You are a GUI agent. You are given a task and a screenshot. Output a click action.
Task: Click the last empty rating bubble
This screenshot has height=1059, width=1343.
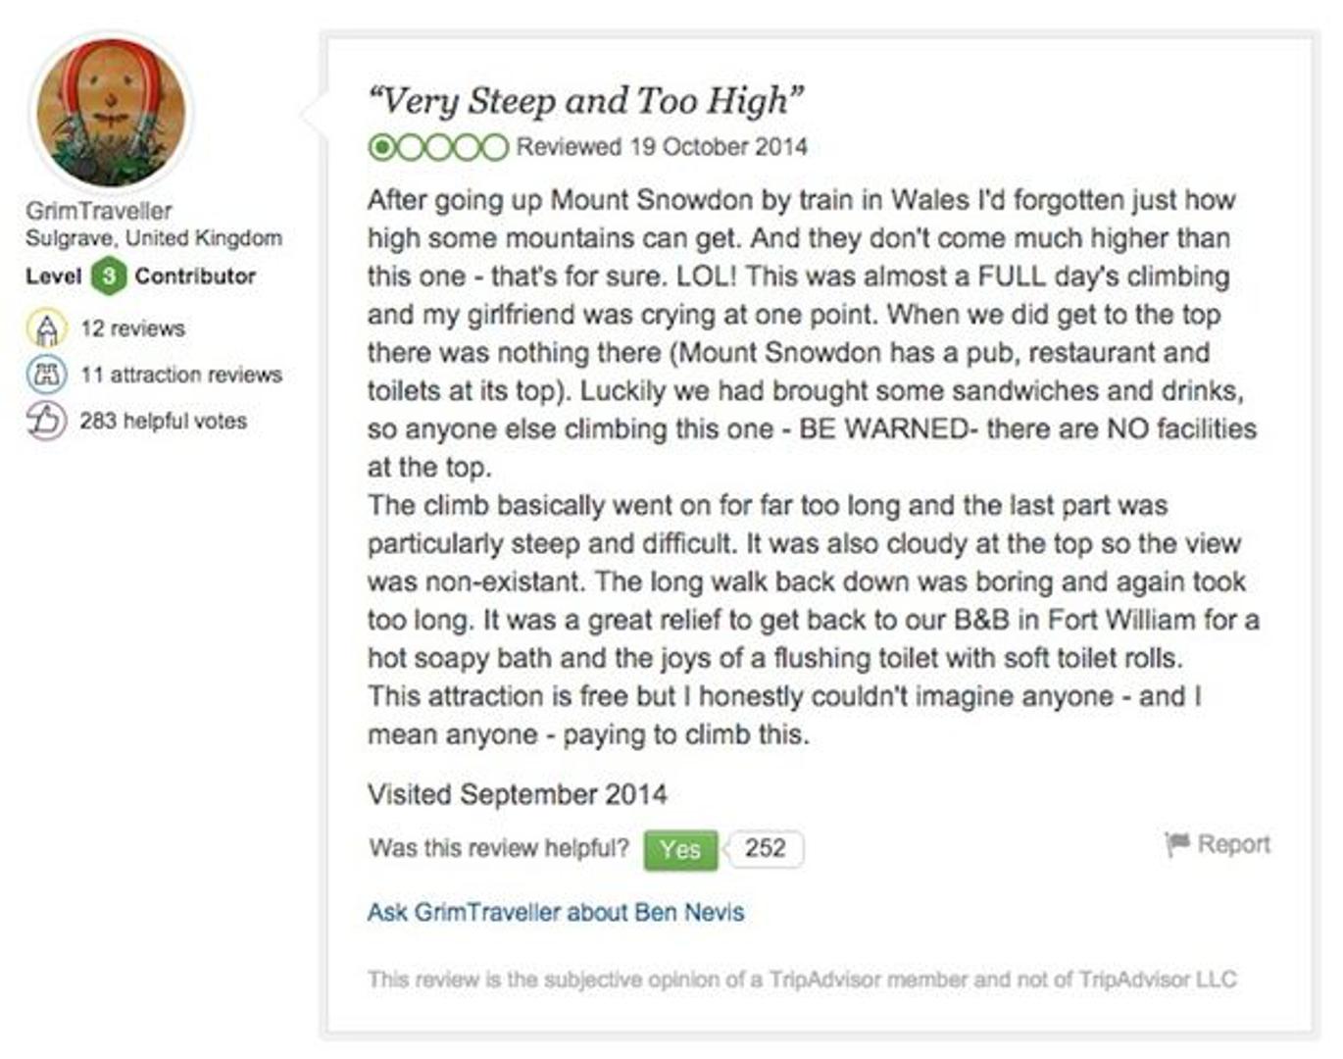pos(495,147)
